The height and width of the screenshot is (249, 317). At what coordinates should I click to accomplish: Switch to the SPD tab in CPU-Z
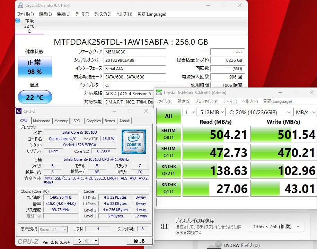[x=77, y=121]
